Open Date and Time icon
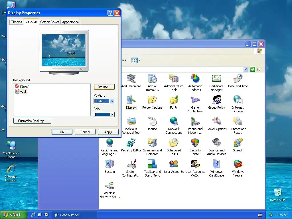292x219 pixels. point(238,81)
